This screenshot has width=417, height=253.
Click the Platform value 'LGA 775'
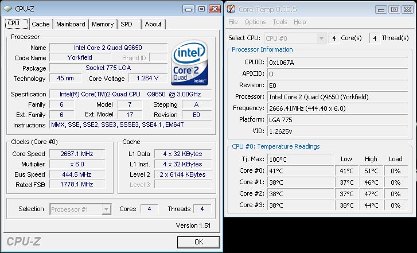click(337, 120)
